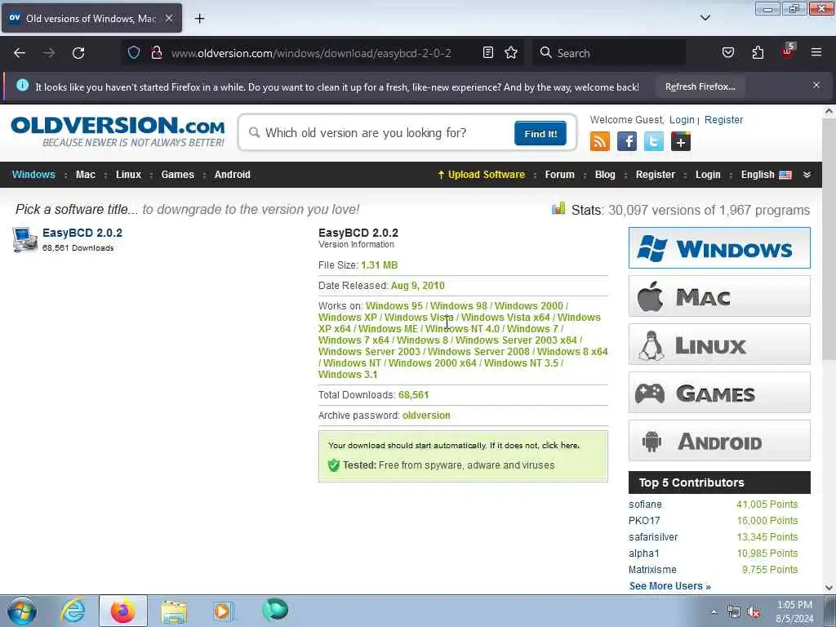Open Forum from the navigation bar

pyautogui.click(x=559, y=175)
